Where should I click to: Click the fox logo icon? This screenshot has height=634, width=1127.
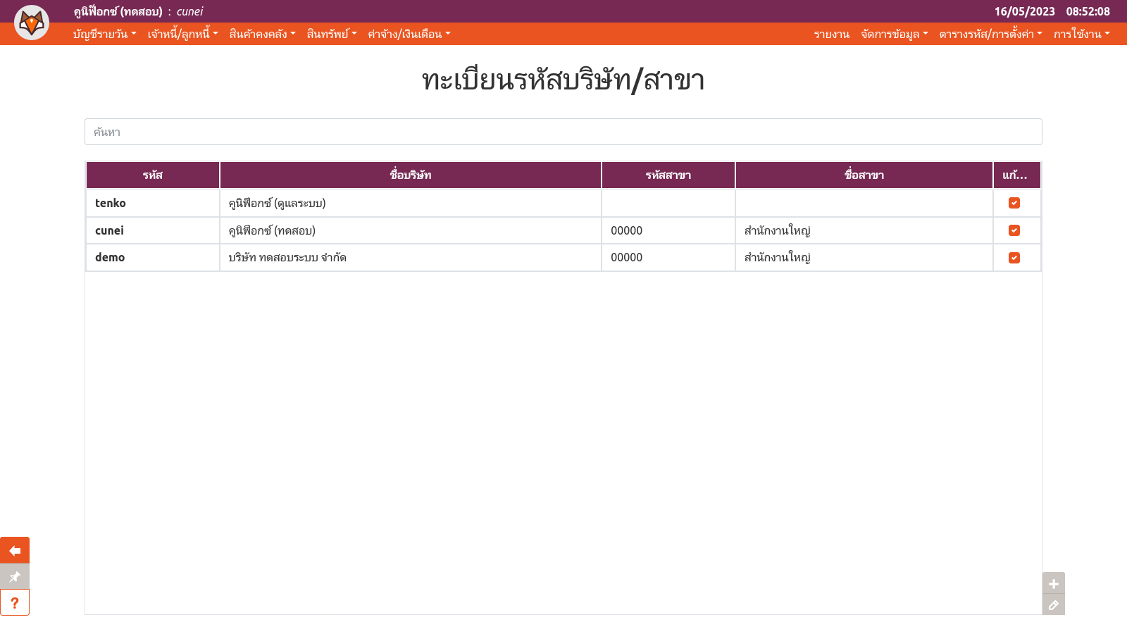click(32, 23)
